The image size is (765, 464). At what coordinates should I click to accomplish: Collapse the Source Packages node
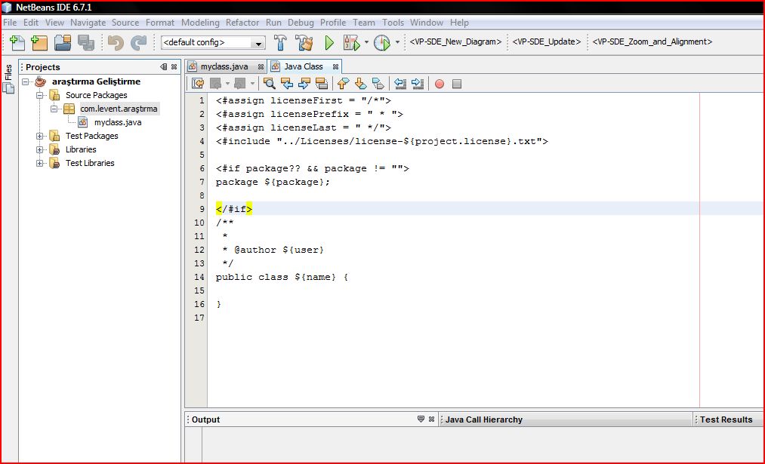click(x=40, y=96)
